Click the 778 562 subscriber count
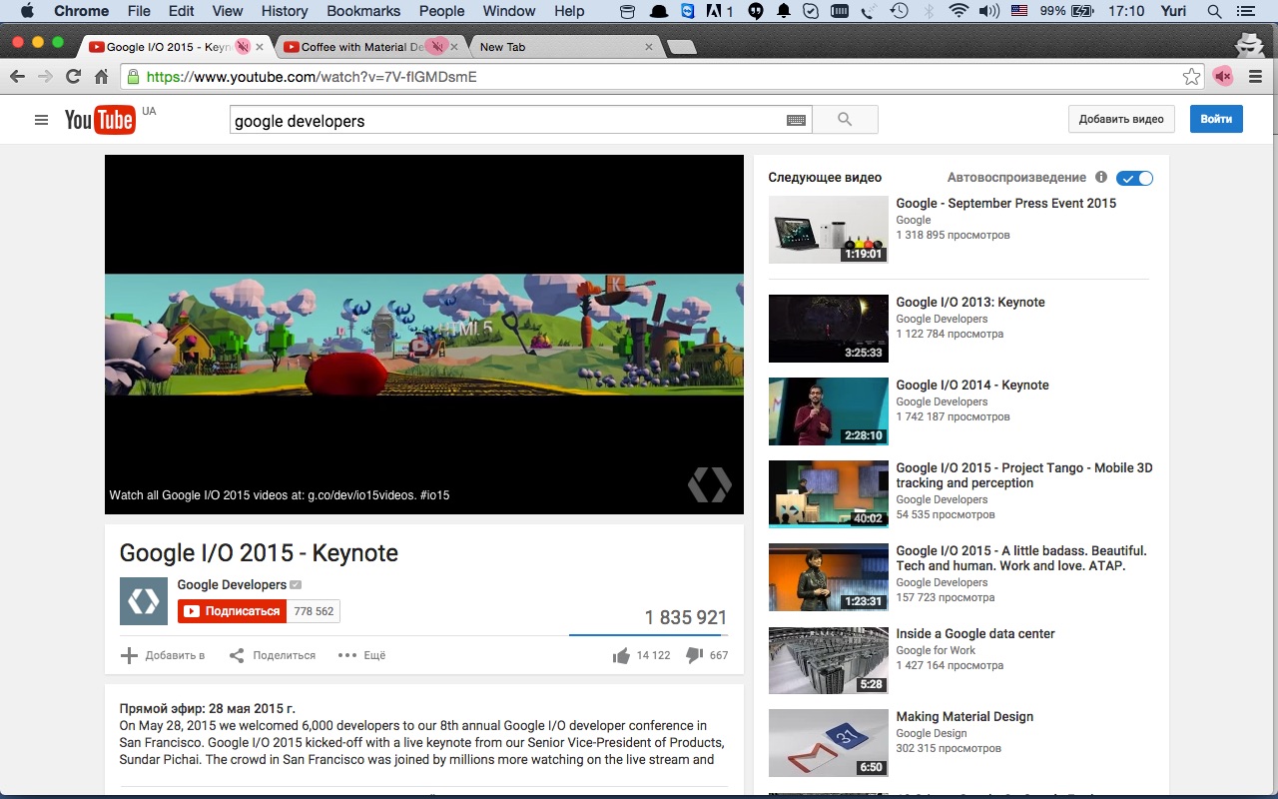Screen dimensions: 1278x799 (314, 611)
